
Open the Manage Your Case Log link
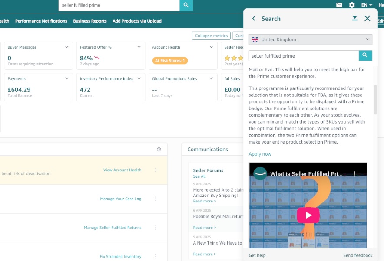tap(120, 199)
